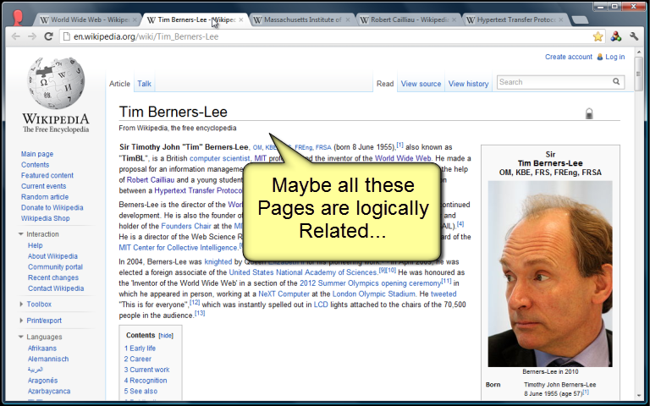Click the bookmark star icon

(598, 36)
